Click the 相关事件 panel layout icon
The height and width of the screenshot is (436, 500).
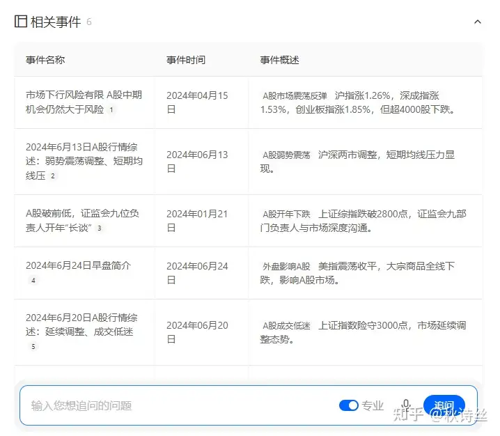click(x=21, y=22)
